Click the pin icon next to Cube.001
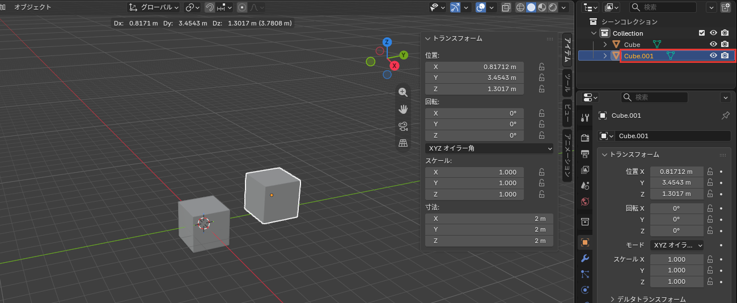 [x=725, y=116]
